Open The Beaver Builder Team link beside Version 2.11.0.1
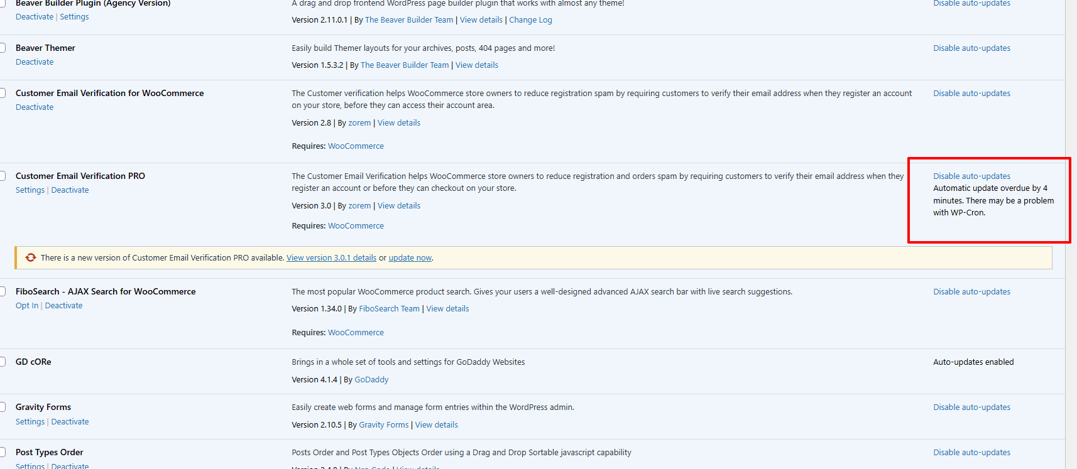This screenshot has width=1077, height=469. (x=409, y=20)
